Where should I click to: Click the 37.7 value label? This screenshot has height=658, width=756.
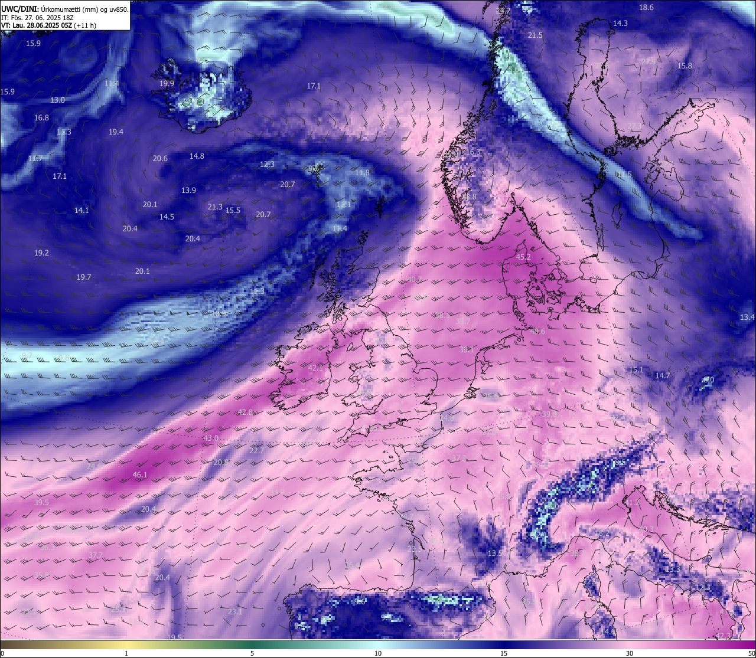click(96, 555)
